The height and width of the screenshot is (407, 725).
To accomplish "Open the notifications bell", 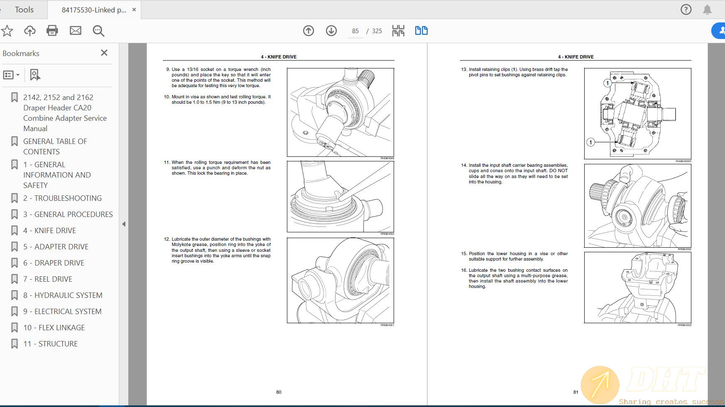I will pyautogui.click(x=707, y=10).
